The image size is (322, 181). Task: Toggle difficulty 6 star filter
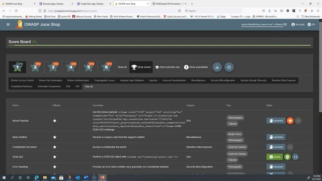pyautogui.click(x=106, y=67)
